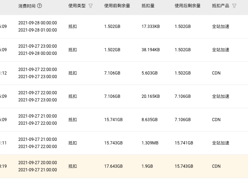Screen dimensions: 248x181
Task: Click the 15.741GB remaining-after value
Action: pyautogui.click(x=184, y=143)
